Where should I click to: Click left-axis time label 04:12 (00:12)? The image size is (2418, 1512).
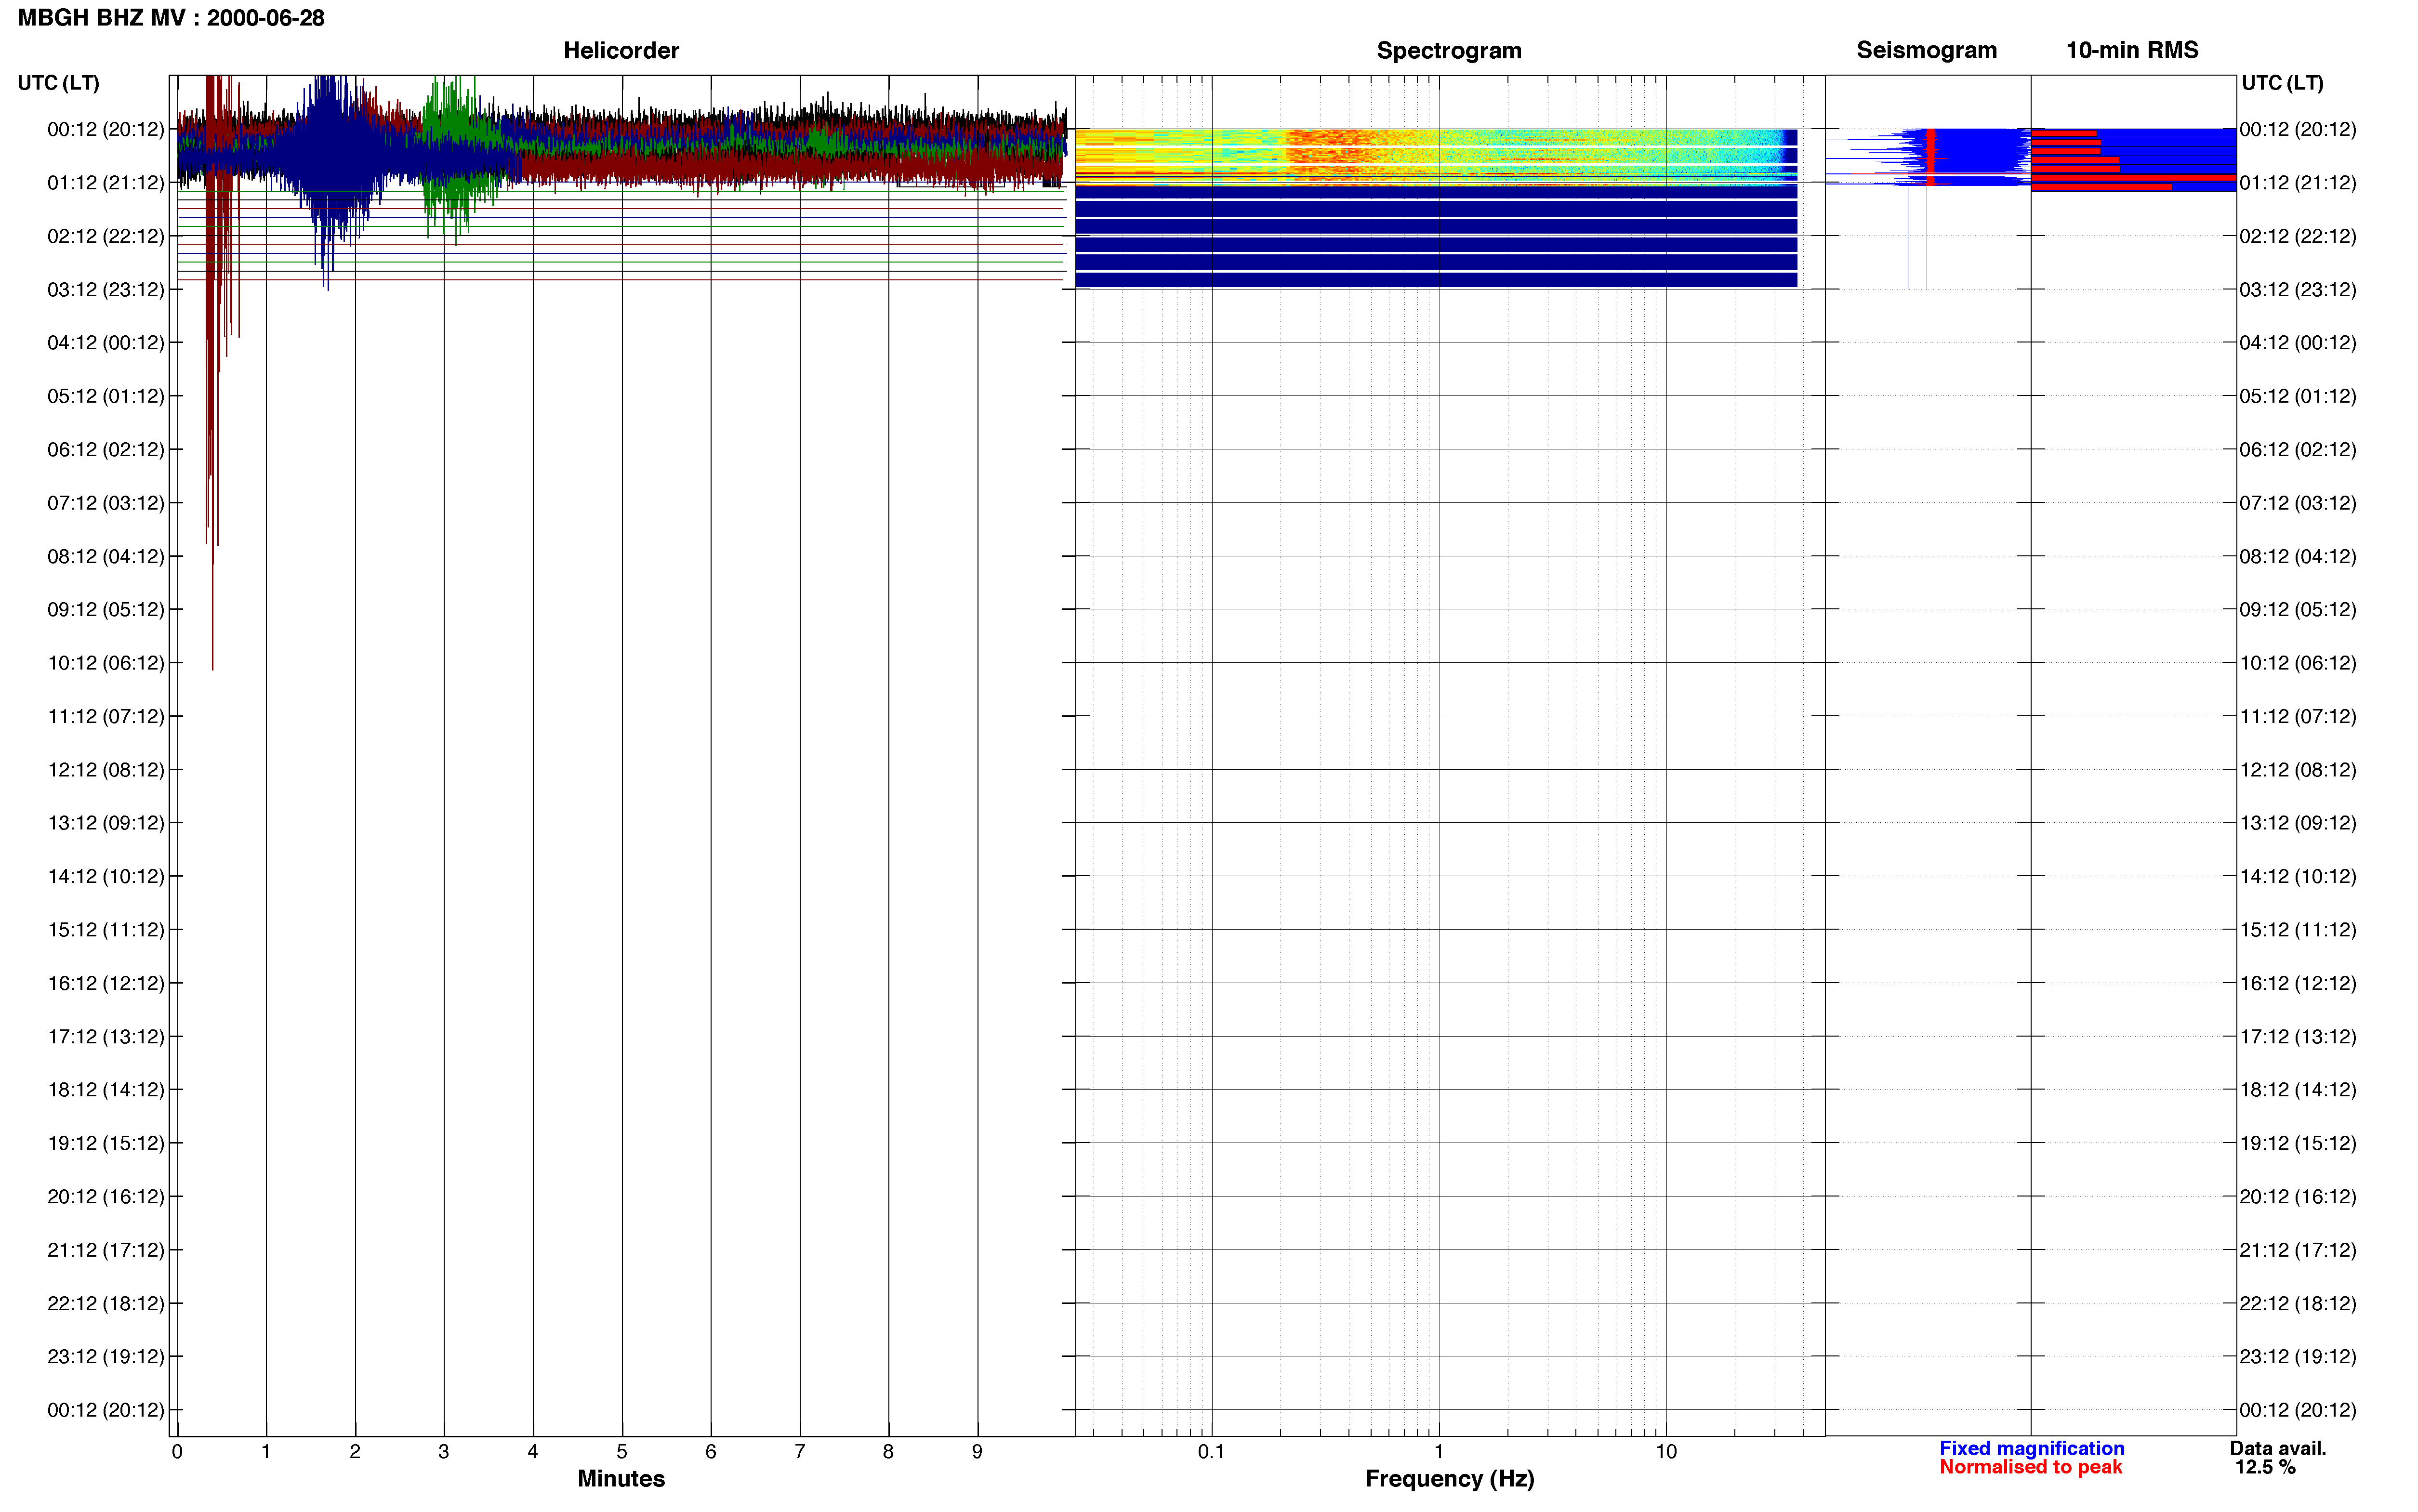tap(106, 343)
